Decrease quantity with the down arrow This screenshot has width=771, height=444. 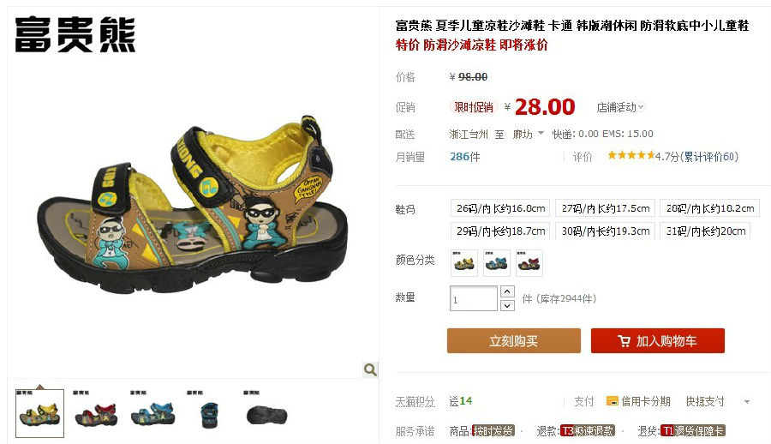pyautogui.click(x=507, y=305)
